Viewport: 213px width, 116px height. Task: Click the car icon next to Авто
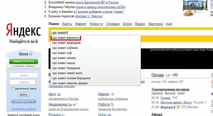coord(59,94)
